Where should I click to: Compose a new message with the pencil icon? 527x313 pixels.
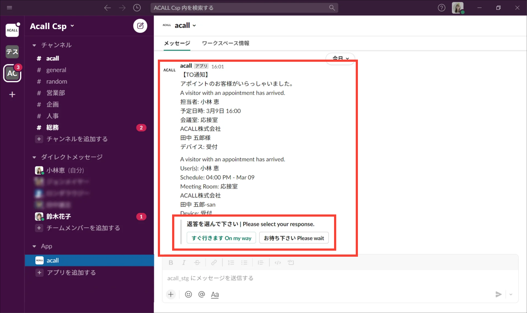140,26
